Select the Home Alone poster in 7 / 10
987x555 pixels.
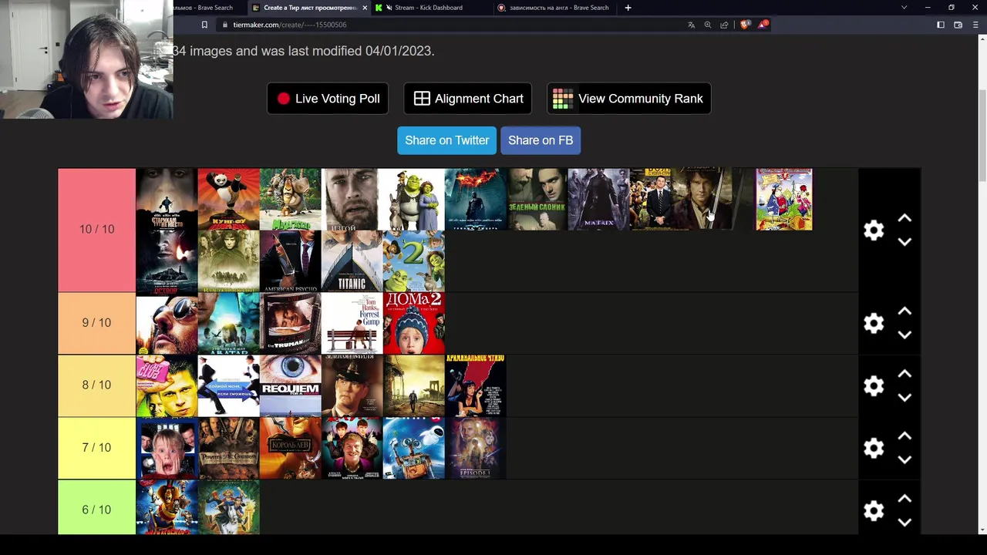(x=167, y=448)
